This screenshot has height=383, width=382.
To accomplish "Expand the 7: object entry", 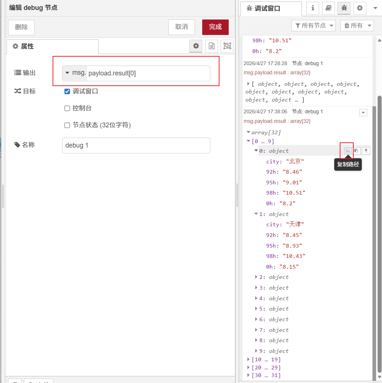I will coord(256,330).
